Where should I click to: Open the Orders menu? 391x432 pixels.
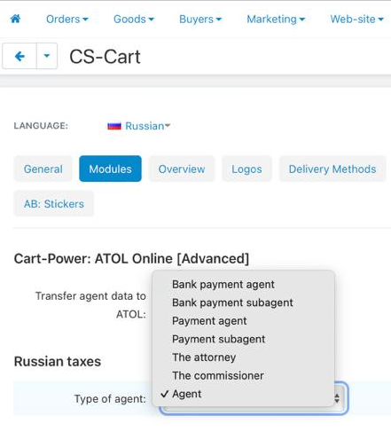(67, 20)
